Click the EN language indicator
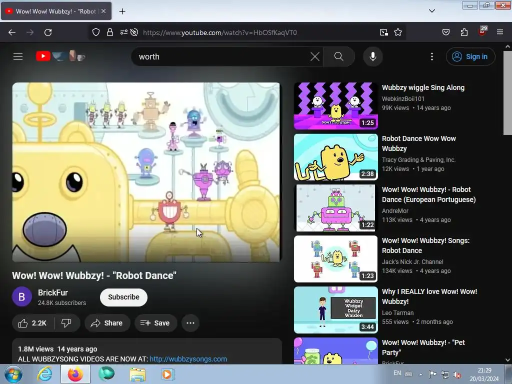 point(397,373)
